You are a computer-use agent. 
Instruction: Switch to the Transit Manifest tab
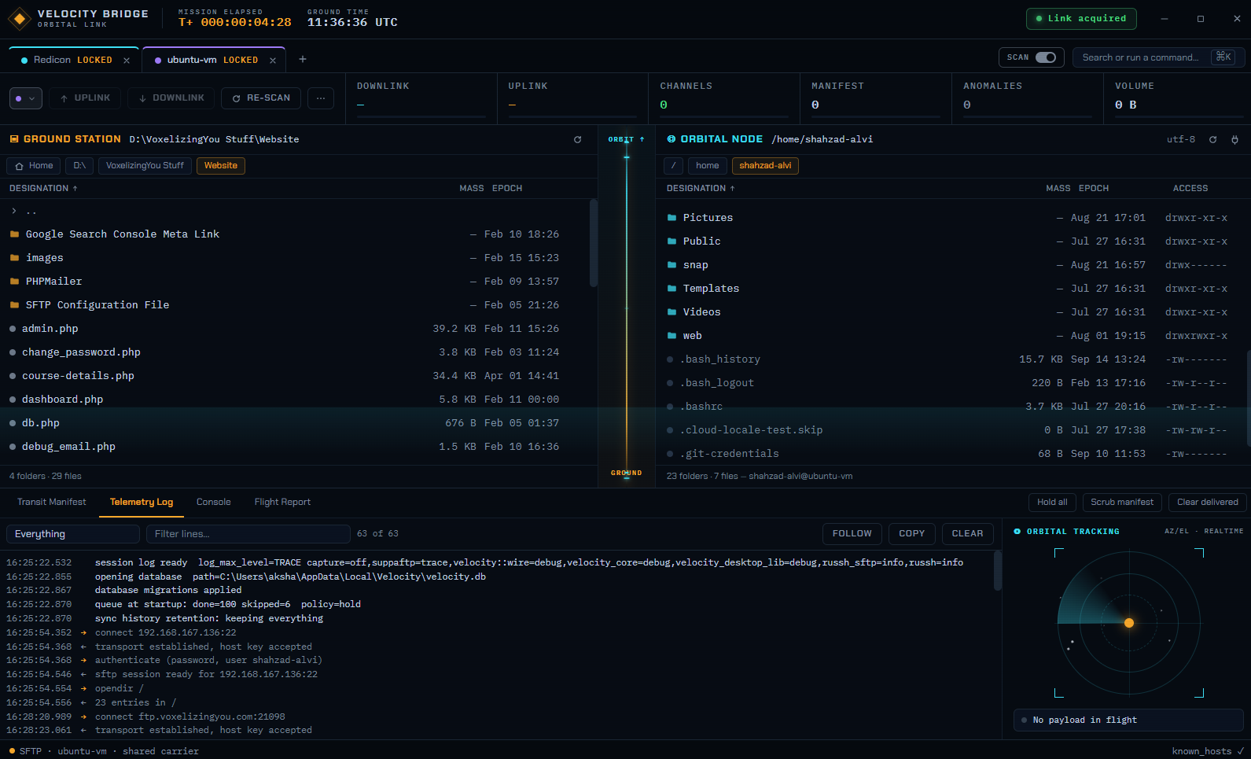click(x=52, y=503)
